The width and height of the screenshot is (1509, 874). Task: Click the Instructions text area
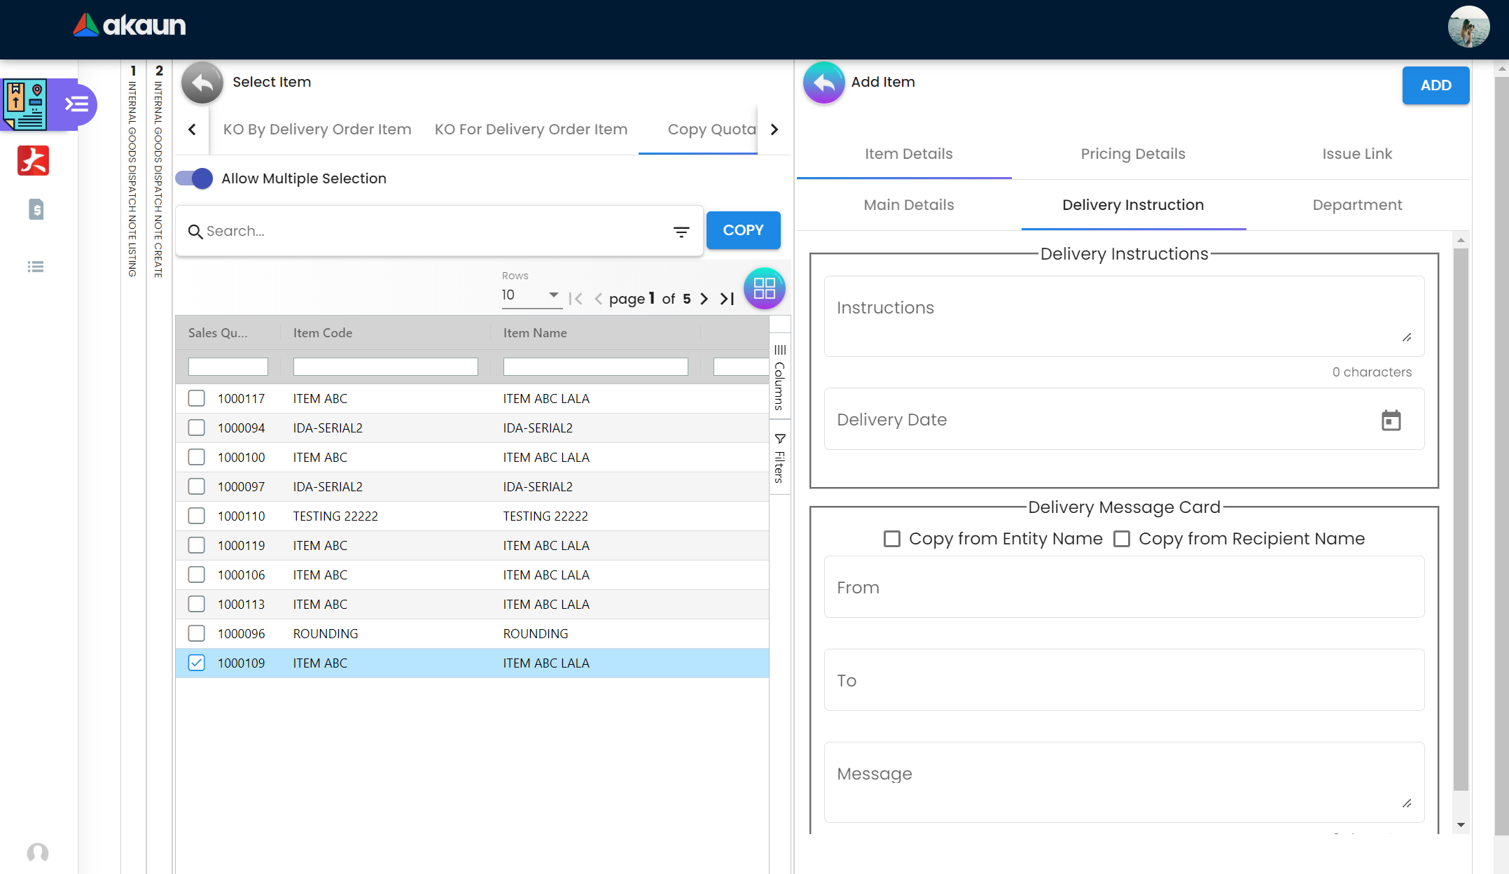(x=1123, y=316)
